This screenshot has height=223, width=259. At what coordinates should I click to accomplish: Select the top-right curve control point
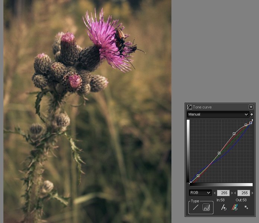[x=251, y=123]
